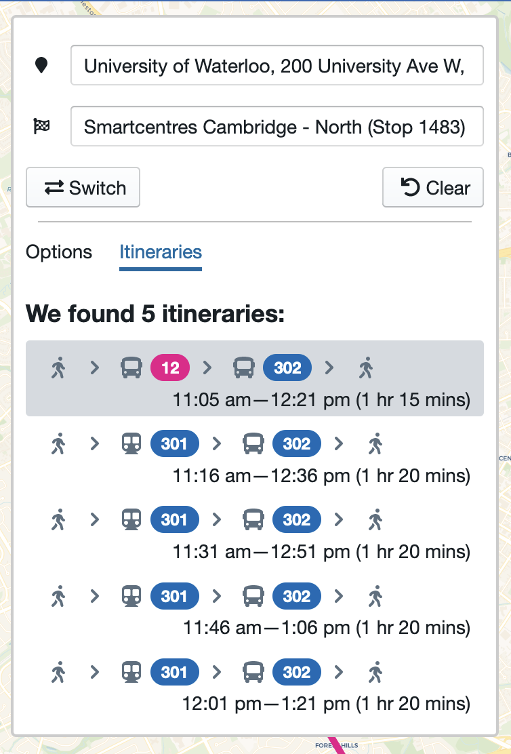The width and height of the screenshot is (511, 754).
Task: Click the pink route 12 badge
Action: (x=170, y=368)
